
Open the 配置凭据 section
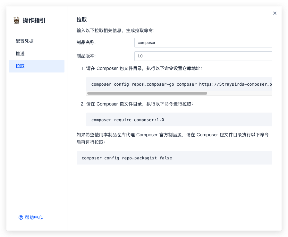click(24, 41)
